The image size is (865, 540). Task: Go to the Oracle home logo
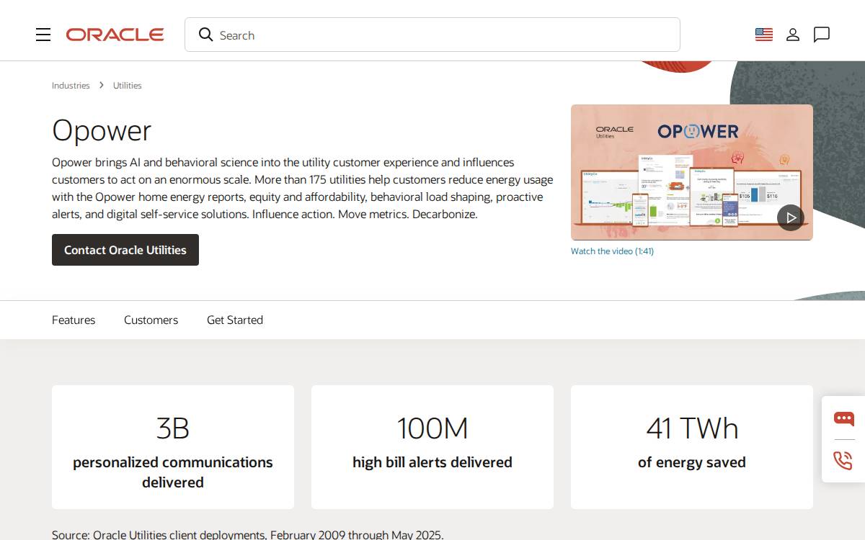(115, 35)
